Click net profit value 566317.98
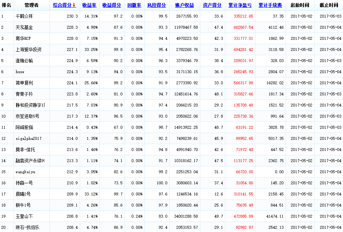Screen dimensions: 343x232 pos(243,83)
